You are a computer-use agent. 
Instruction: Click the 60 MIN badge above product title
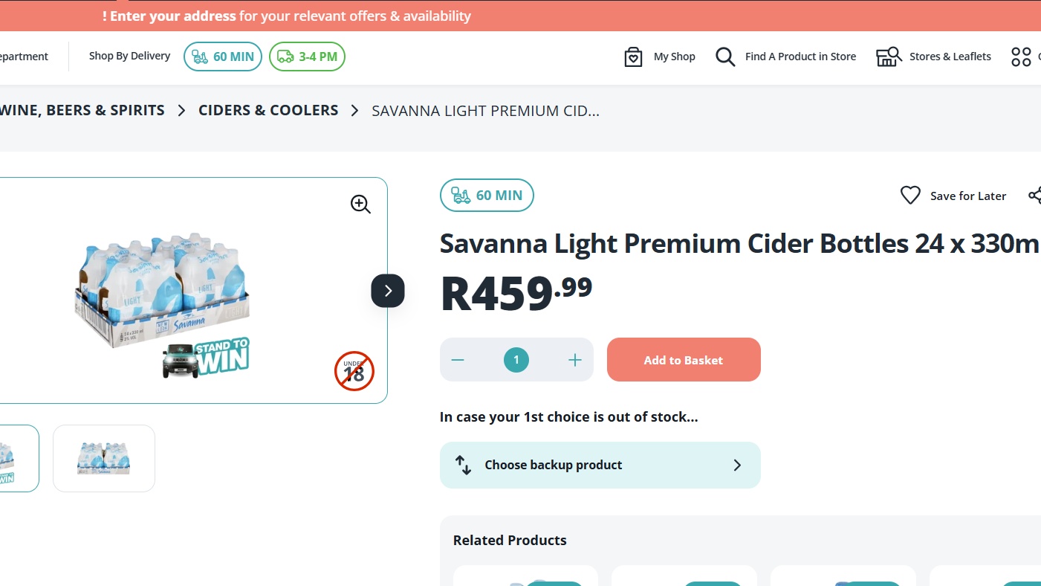pos(487,196)
